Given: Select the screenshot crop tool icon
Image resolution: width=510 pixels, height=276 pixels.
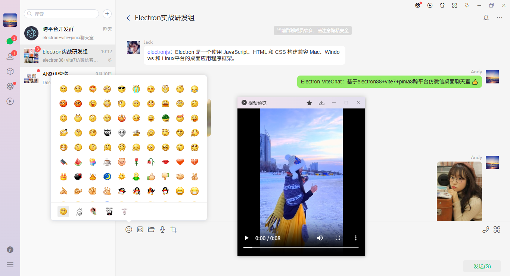Looking at the screenshot, I should (174, 229).
